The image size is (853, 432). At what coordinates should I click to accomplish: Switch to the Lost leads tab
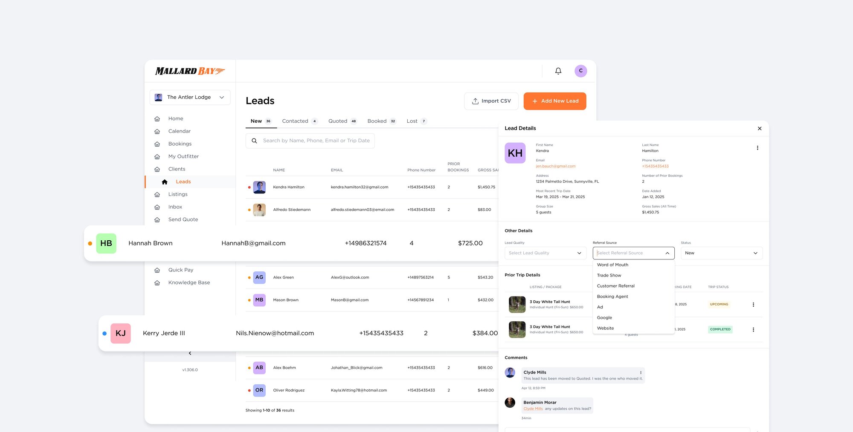[413, 121]
